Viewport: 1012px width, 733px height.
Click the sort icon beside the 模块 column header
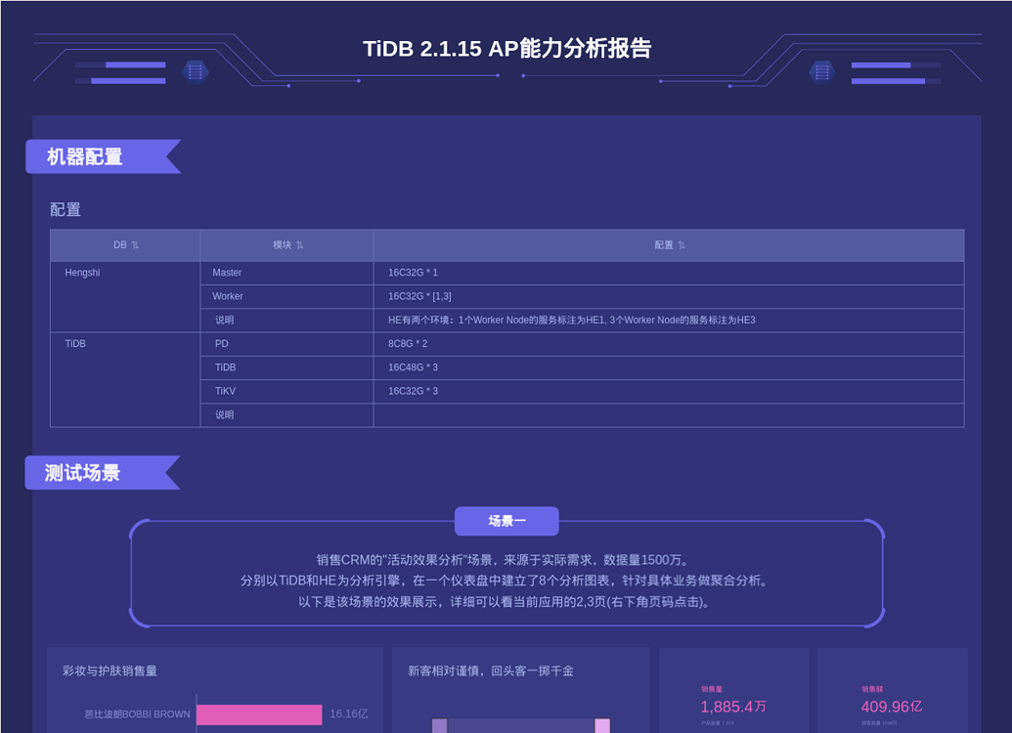point(299,244)
